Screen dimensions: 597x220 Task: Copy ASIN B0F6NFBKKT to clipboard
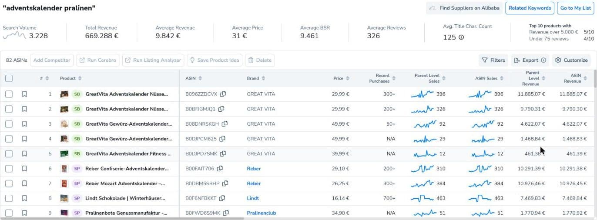pos(222,198)
